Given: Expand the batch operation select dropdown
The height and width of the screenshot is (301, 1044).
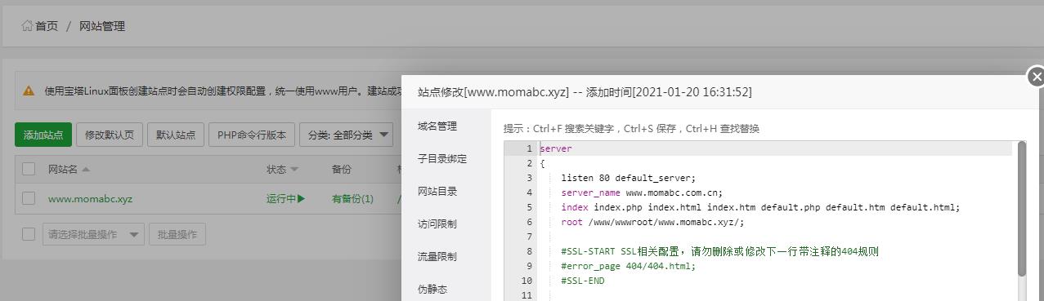Looking at the screenshot, I should pos(93,234).
